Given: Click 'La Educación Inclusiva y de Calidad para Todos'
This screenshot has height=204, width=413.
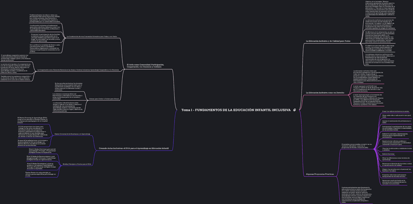Looking at the screenshot, I should [x=328, y=41].
